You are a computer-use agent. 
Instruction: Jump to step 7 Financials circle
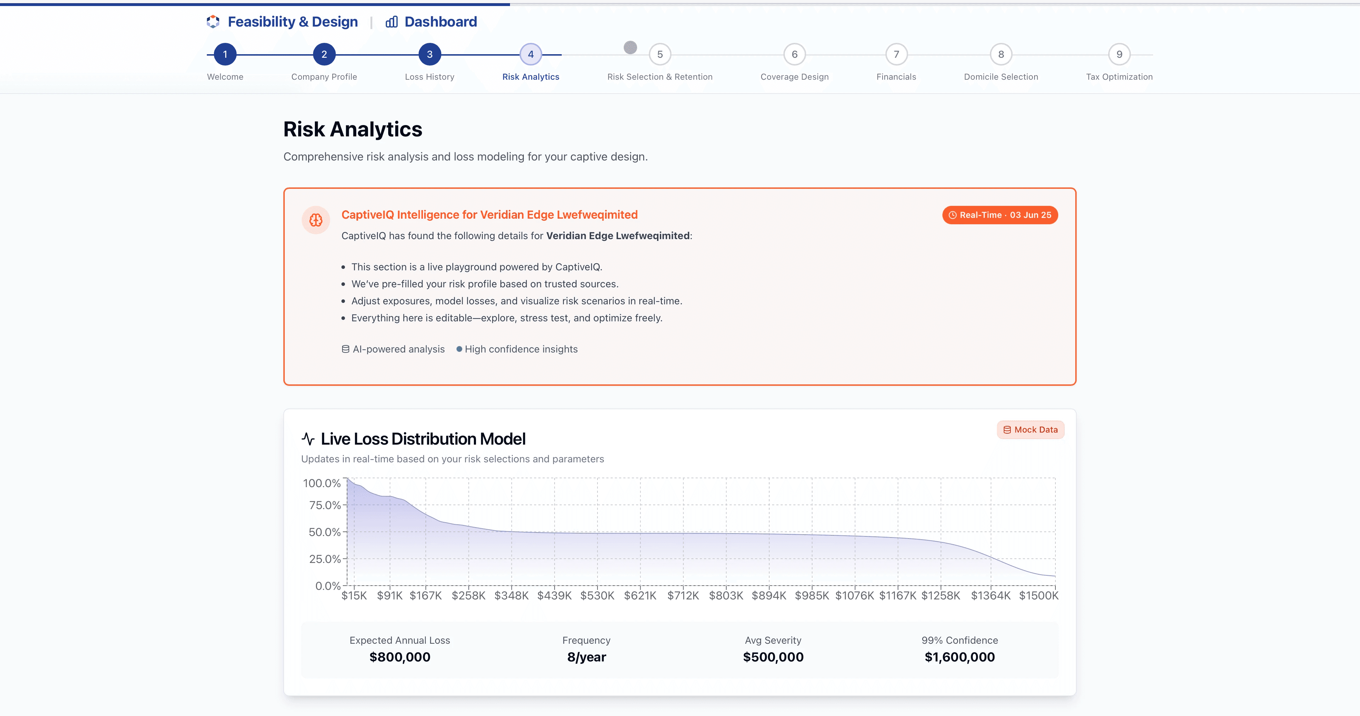point(896,55)
